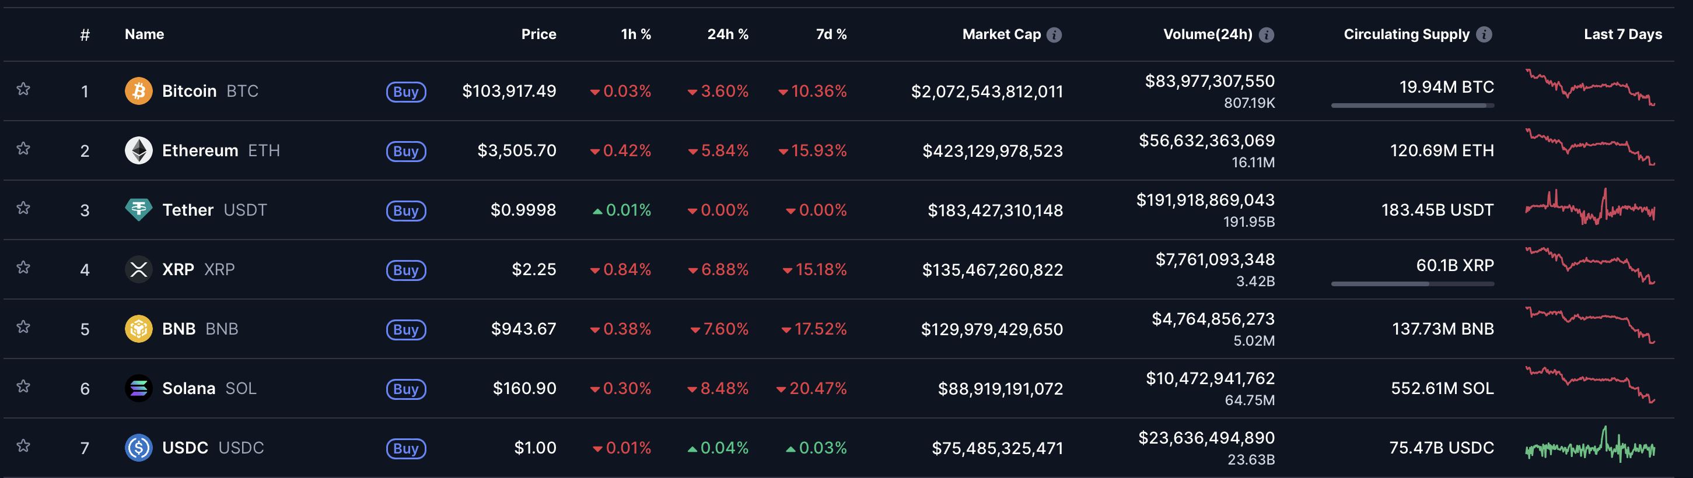Screen dimensions: 1693x478
Task: Show the Volume(24h) info icon tooltip
Action: pos(1267,35)
